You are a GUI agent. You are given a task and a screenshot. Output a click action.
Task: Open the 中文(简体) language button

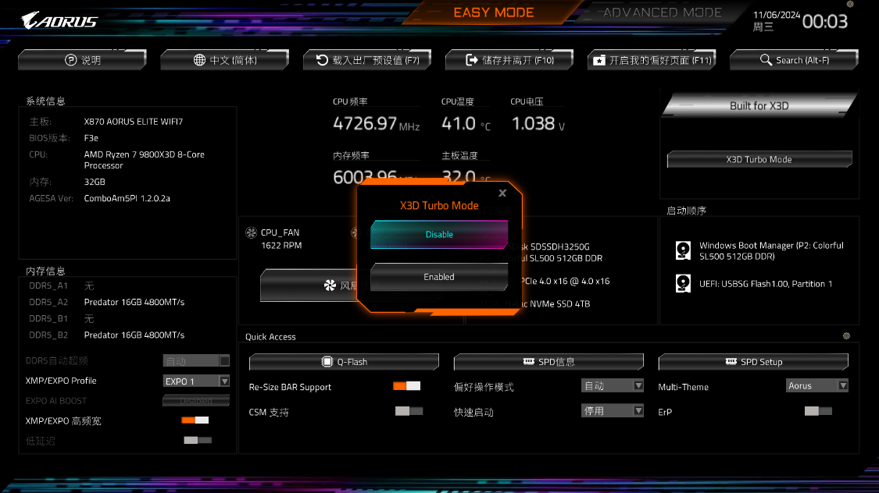tap(225, 60)
